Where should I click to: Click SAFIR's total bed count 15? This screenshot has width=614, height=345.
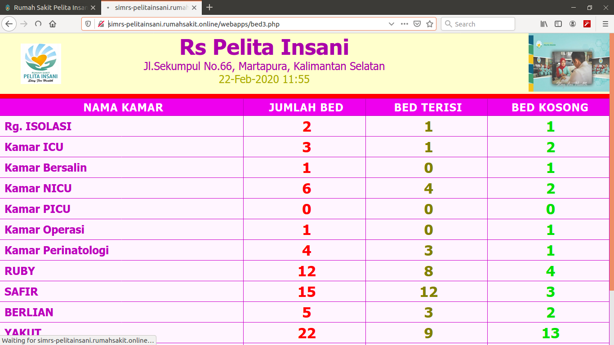[x=307, y=292]
